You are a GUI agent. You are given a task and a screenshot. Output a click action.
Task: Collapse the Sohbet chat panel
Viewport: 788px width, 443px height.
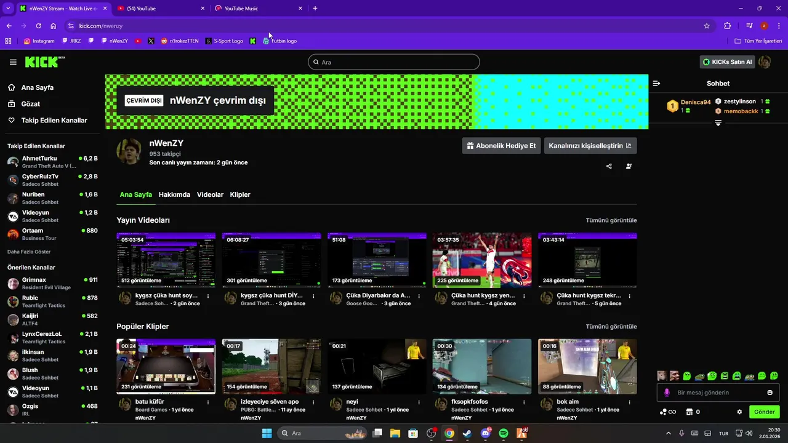pyautogui.click(x=656, y=83)
